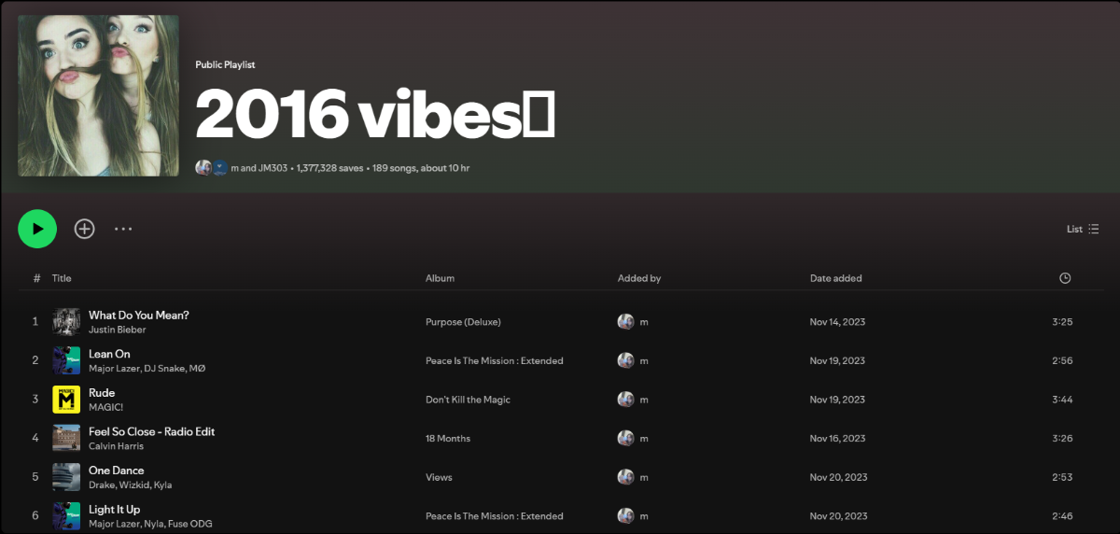Click the playlist cover image
Screen dimensions: 1120x534
pos(99,96)
